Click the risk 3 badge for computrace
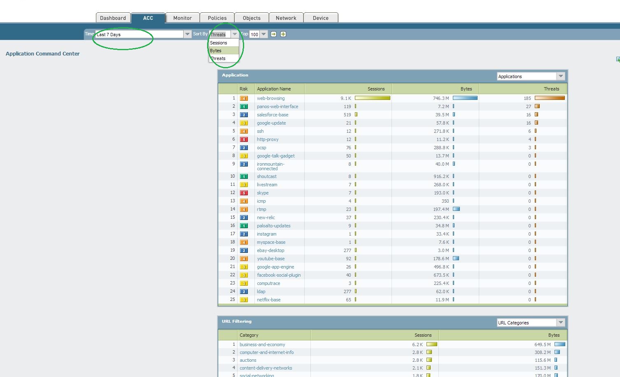Image resolution: width=620 pixels, height=377 pixels. tap(244, 284)
